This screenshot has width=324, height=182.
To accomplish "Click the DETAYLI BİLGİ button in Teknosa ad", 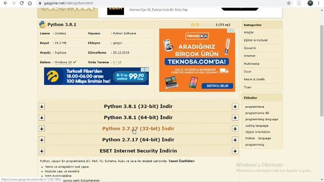I will point(217,86).
